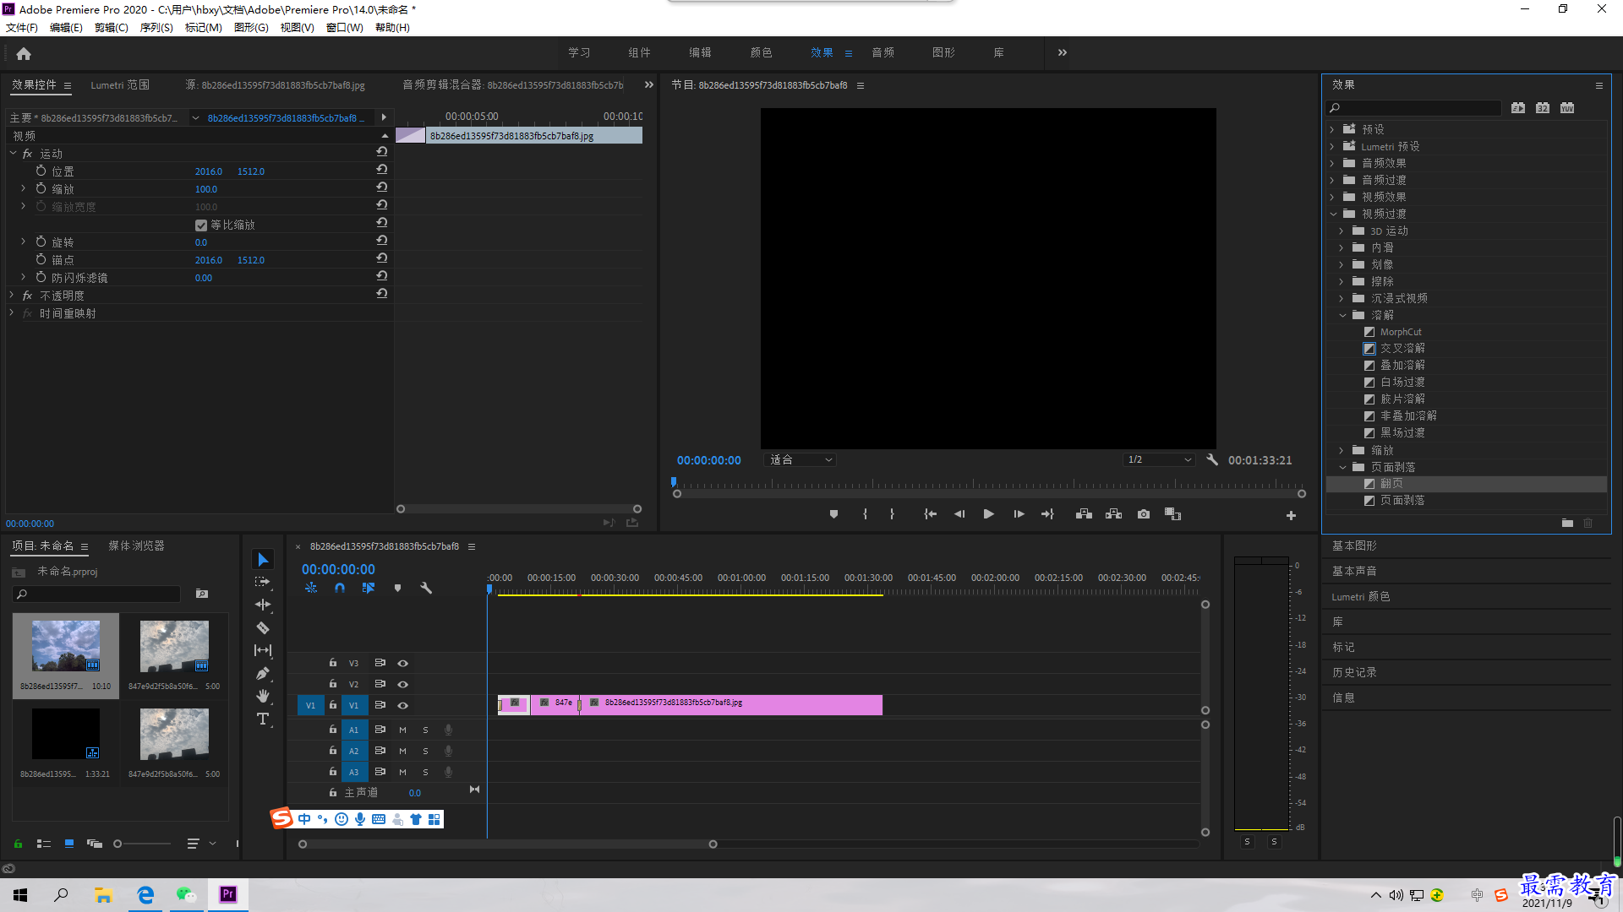
Task: Click Play in Program monitor
Action: click(988, 514)
